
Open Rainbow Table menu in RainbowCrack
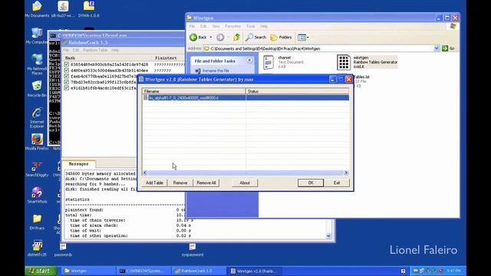[95, 50]
